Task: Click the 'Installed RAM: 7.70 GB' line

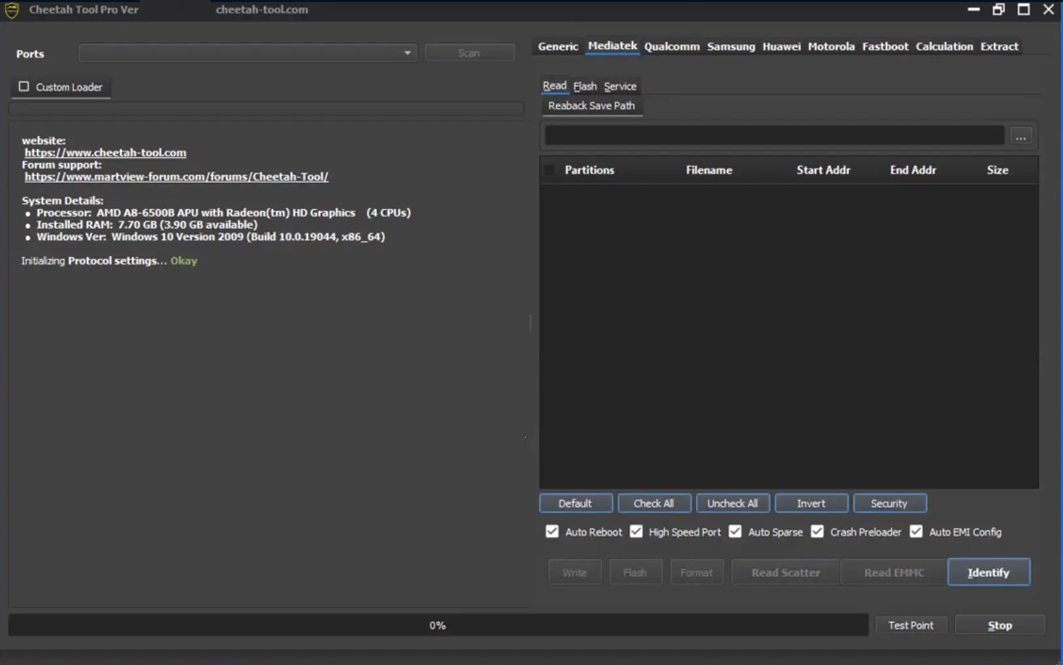Action: (x=147, y=225)
